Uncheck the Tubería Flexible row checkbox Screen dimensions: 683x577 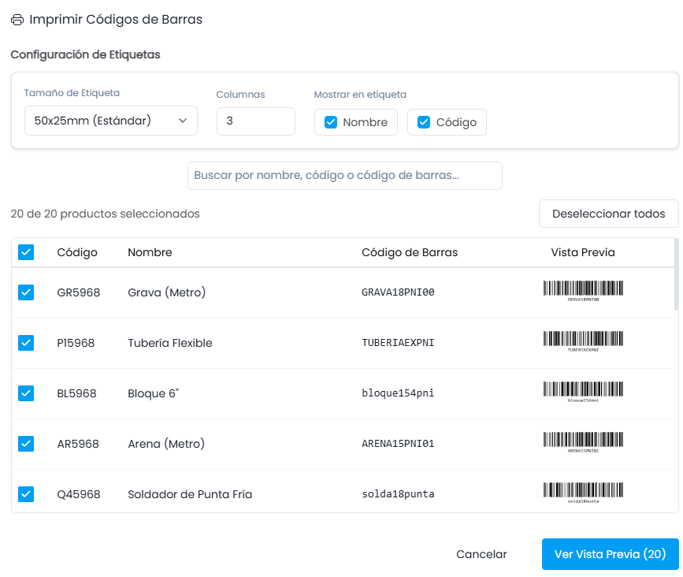pyautogui.click(x=26, y=343)
